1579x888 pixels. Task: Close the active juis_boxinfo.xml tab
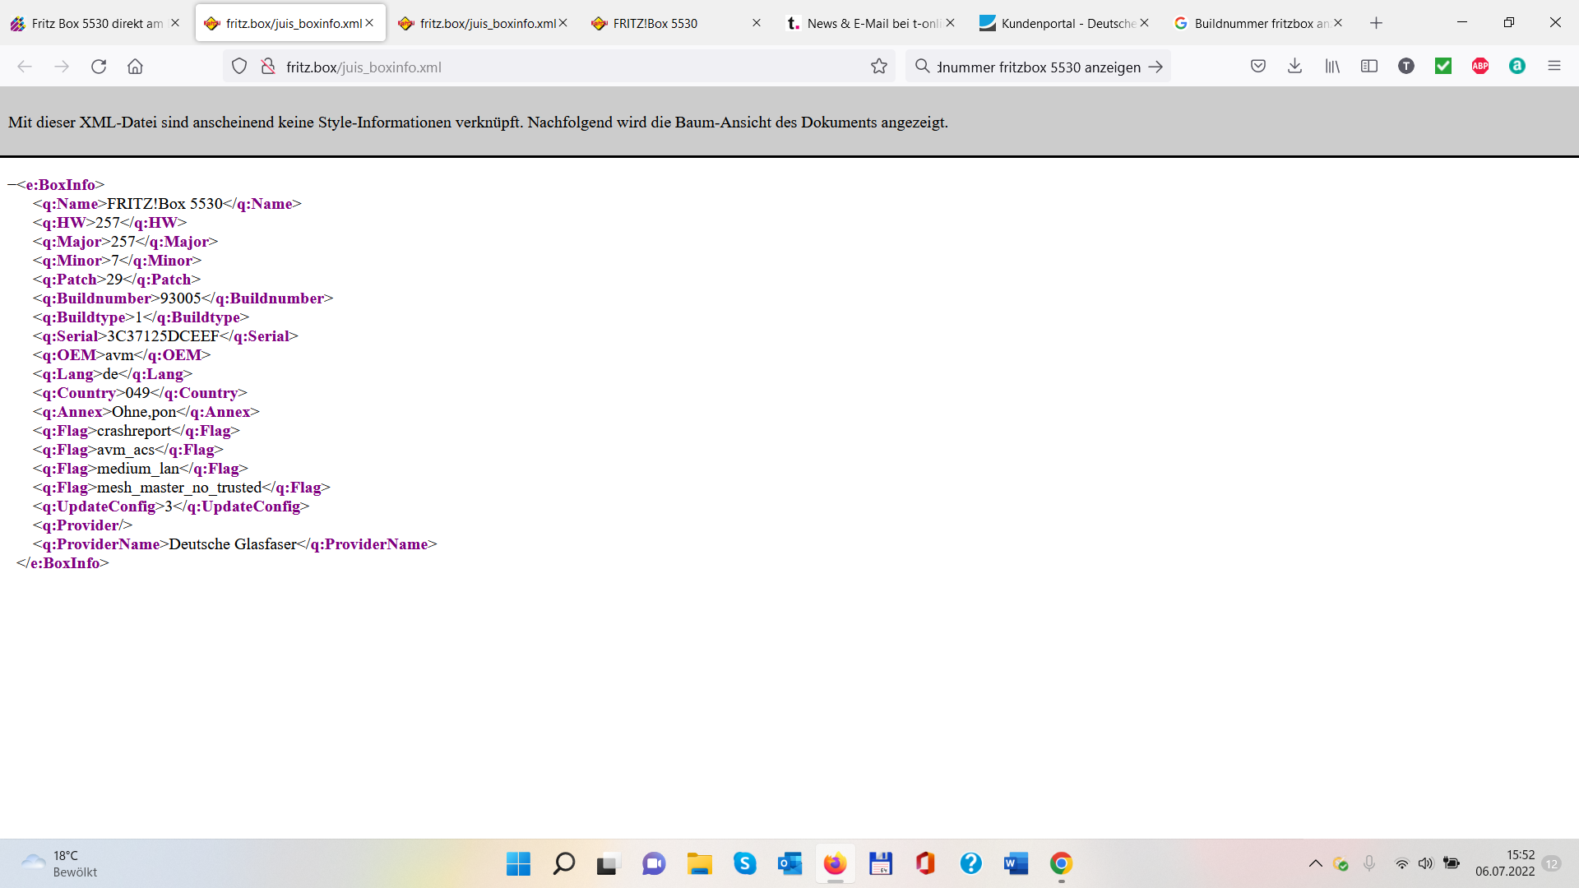tap(369, 23)
